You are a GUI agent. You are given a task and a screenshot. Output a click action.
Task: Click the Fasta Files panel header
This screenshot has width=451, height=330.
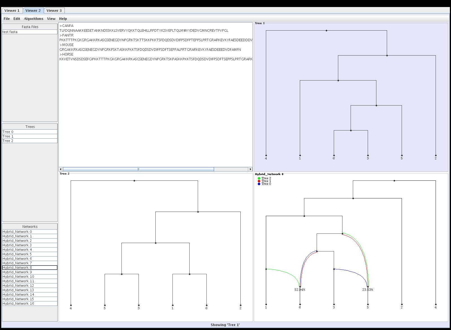30,27
